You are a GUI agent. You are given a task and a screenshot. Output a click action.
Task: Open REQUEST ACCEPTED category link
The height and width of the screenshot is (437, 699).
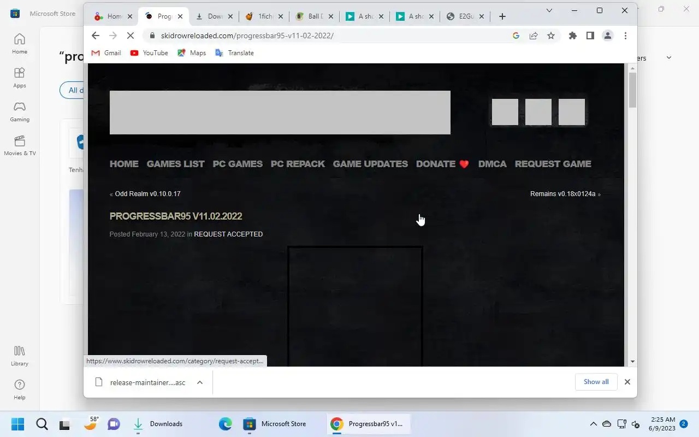coord(228,234)
